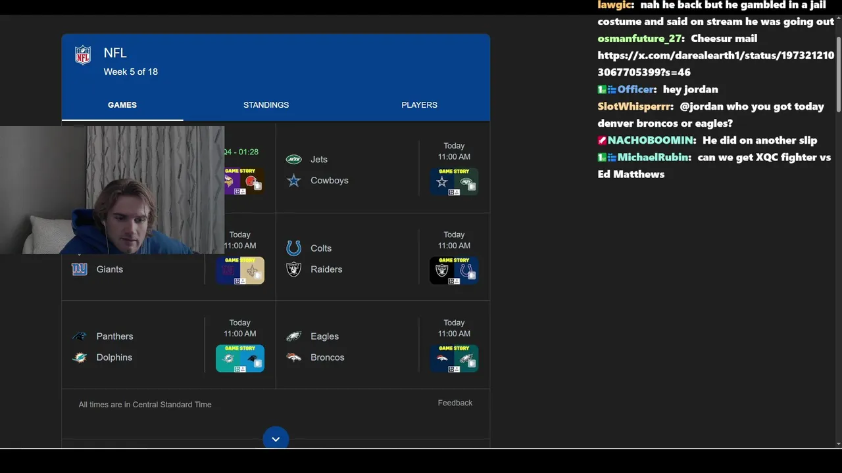842x473 pixels.
Task: Click the Feedback link
Action: click(x=455, y=403)
